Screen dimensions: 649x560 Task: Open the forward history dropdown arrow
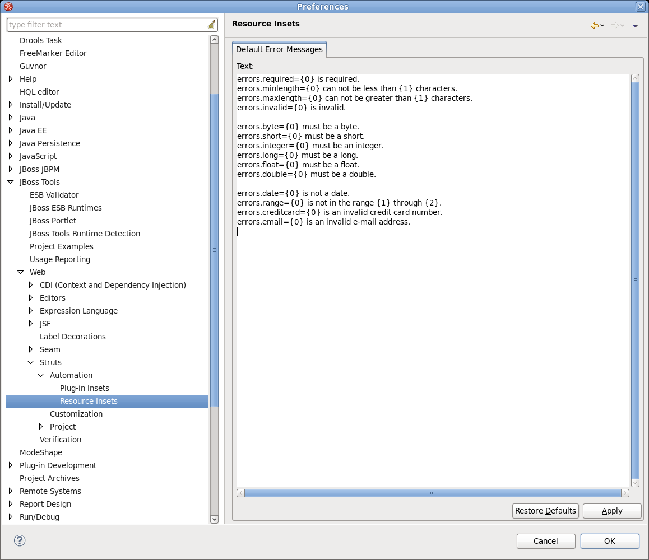(622, 26)
